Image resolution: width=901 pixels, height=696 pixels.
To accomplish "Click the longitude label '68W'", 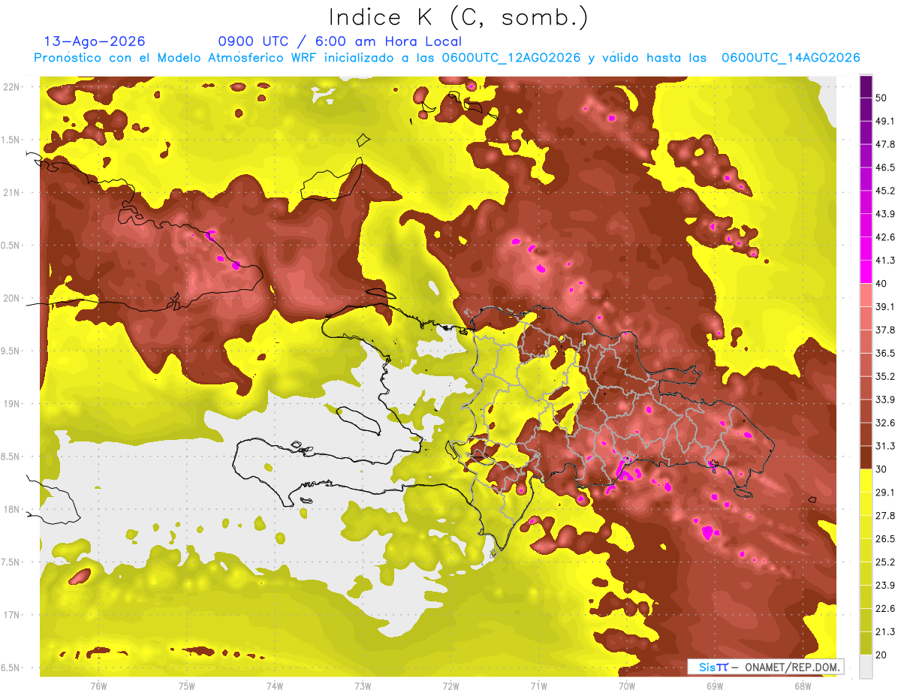I will click(803, 686).
